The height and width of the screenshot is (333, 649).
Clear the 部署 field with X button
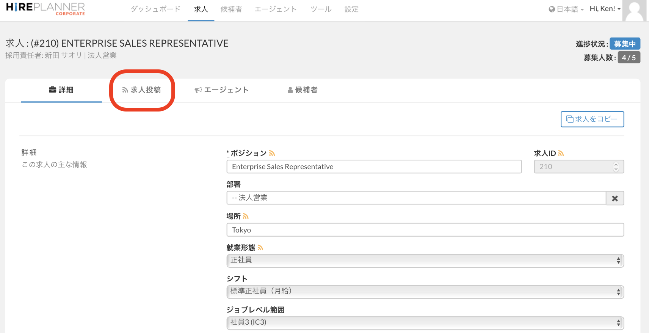tap(615, 198)
